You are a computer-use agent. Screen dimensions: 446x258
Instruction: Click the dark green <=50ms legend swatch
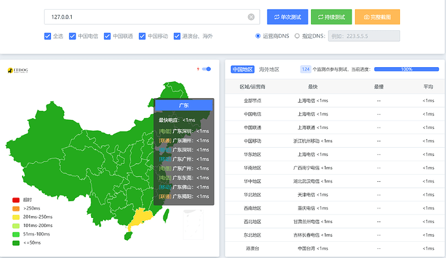click(16, 243)
